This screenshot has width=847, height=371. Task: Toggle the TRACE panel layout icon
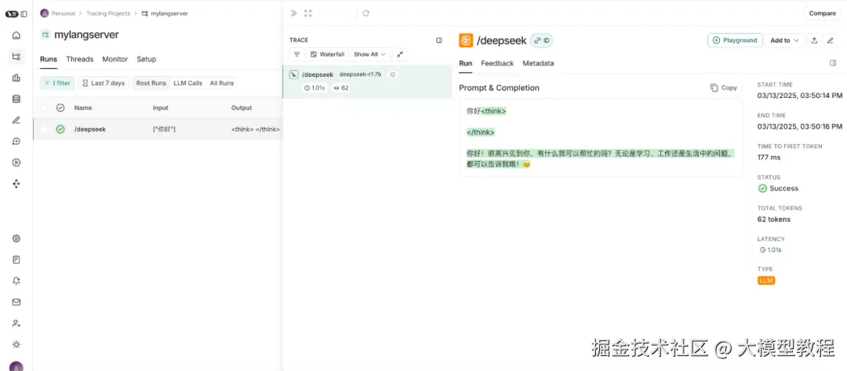(439, 40)
